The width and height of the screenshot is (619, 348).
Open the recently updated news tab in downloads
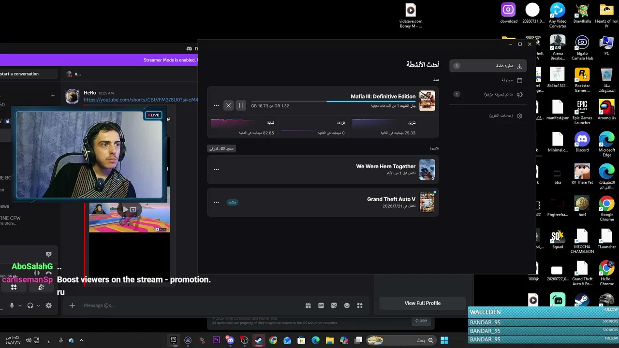(x=488, y=94)
